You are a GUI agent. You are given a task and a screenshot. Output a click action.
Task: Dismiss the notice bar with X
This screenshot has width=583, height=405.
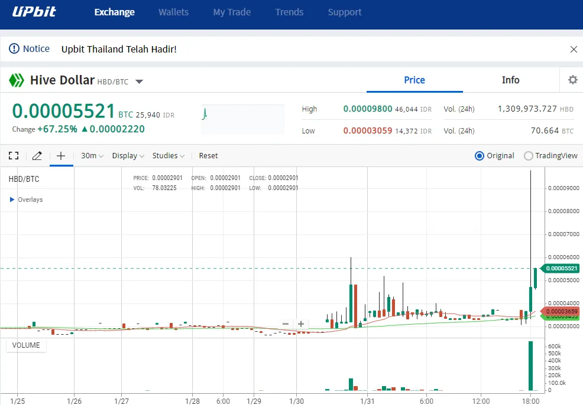click(x=574, y=49)
